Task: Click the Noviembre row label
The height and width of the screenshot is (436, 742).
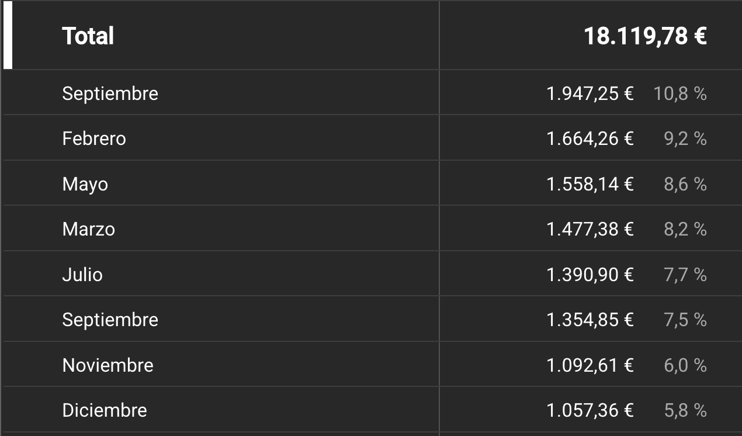Action: pos(108,365)
